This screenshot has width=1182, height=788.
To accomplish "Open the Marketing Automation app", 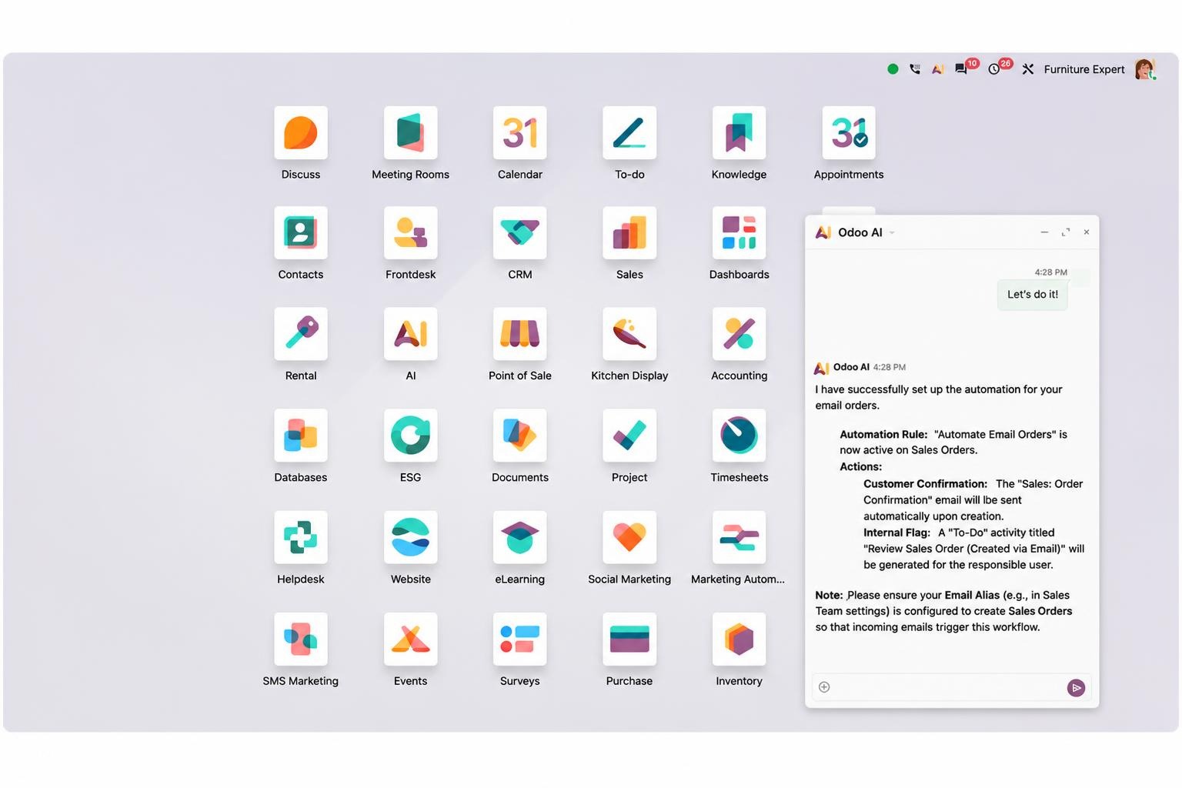I will click(739, 537).
